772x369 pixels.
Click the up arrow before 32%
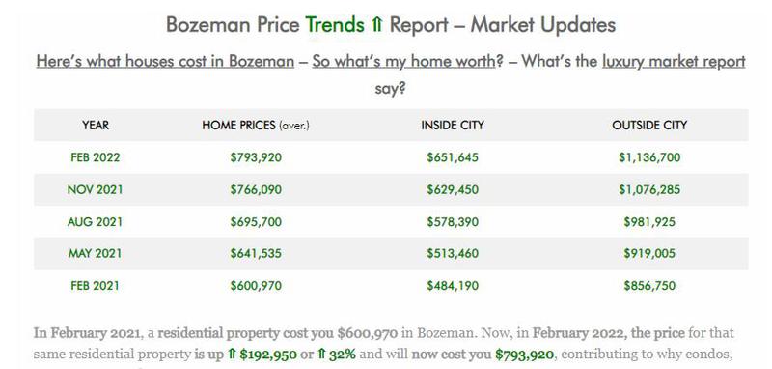[x=320, y=354]
